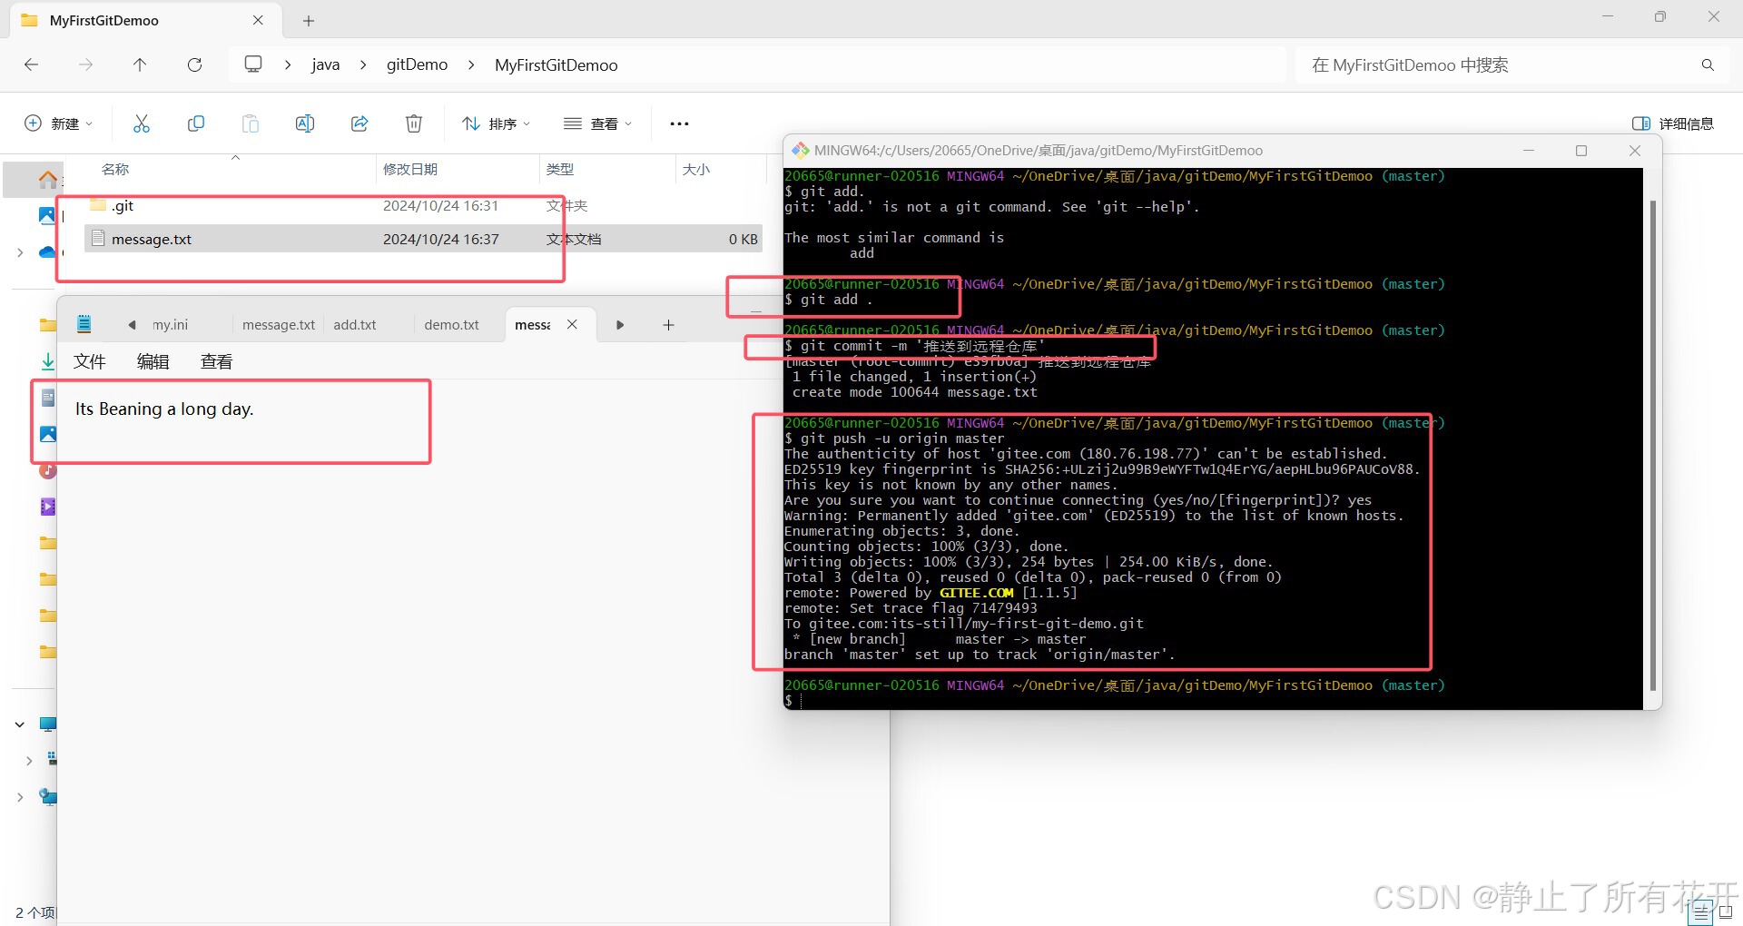Click the Explorer Back arrow
Image resolution: width=1743 pixels, height=926 pixels.
32,64
